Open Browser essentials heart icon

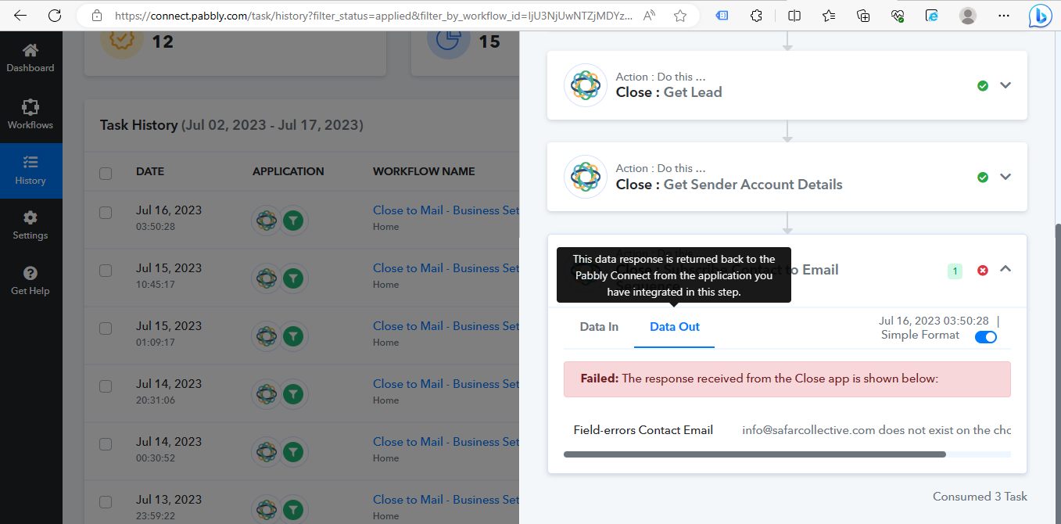tap(898, 15)
